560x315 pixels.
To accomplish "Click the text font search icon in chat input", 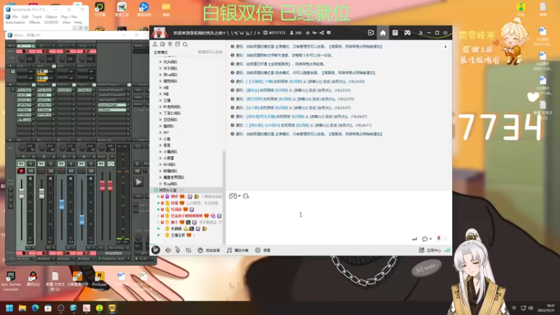I will (246, 196).
